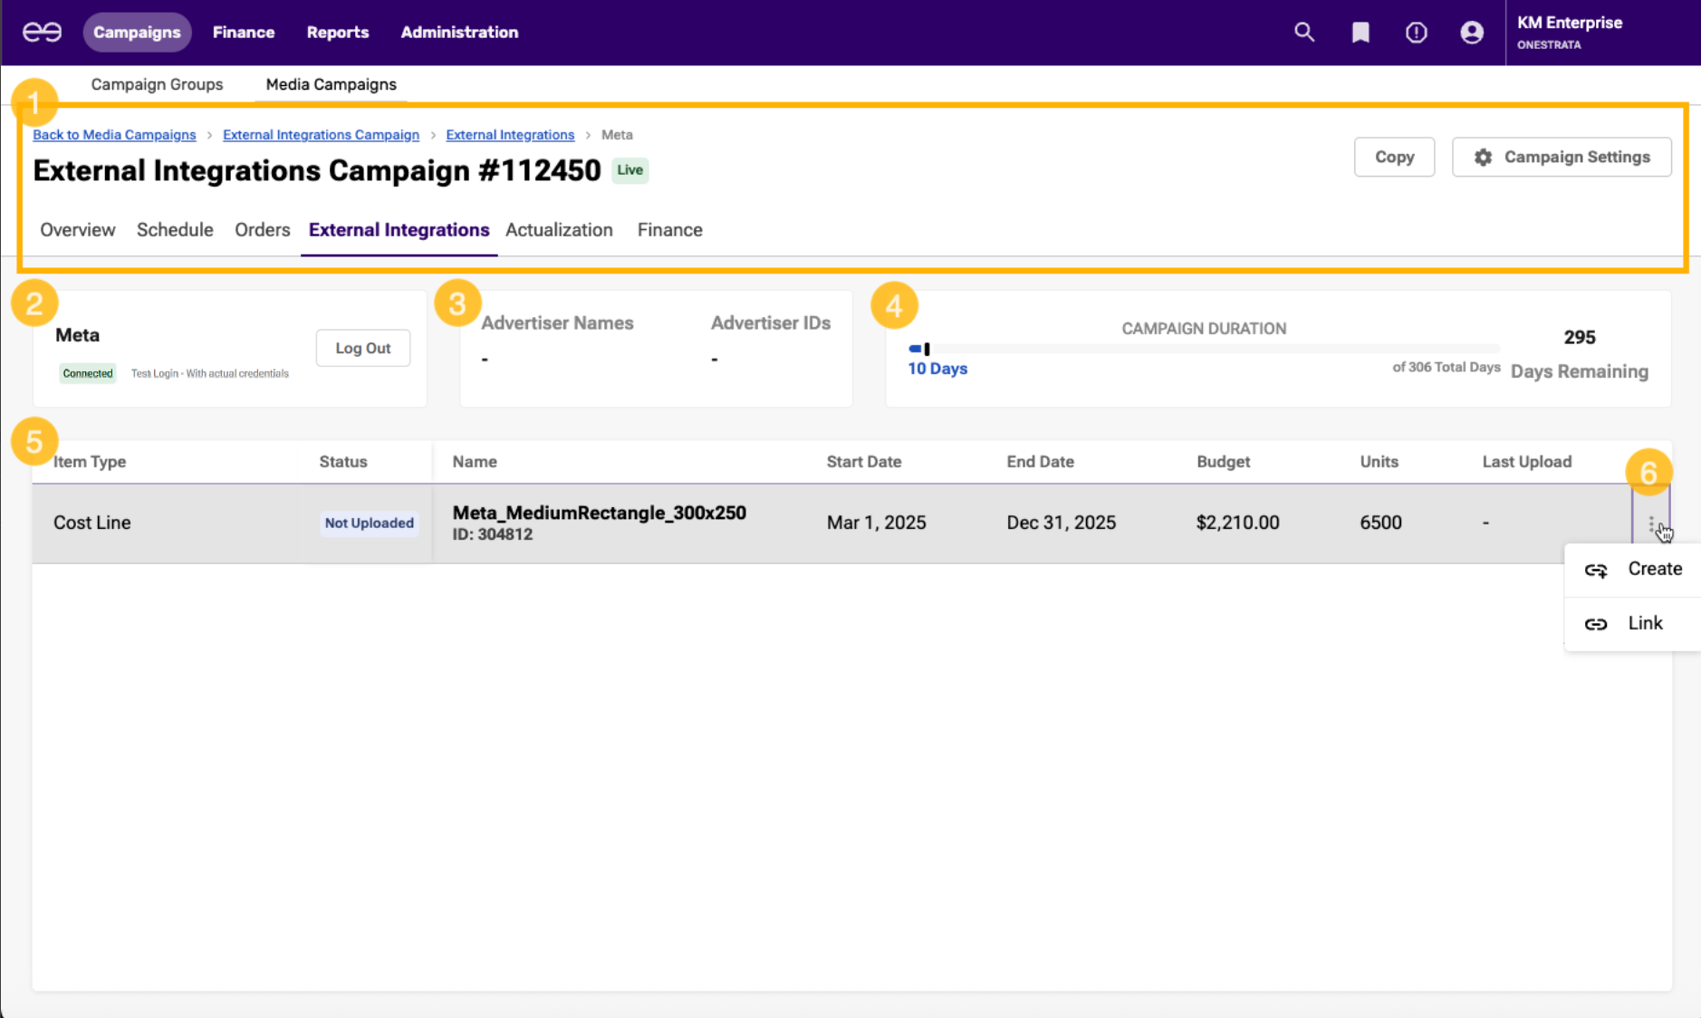
Task: Log Out of Meta connection
Action: 362,348
